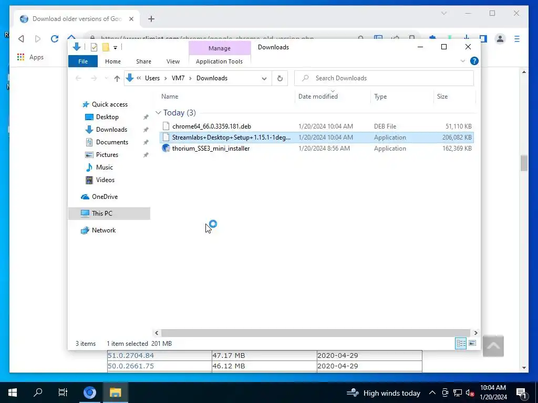The height and width of the screenshot is (403, 538).
Task: Collapse the Today (3) group
Action: pyautogui.click(x=158, y=113)
